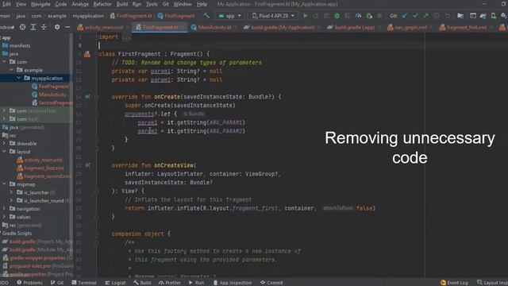
Task: Click Collapse All icon in Project panel
Action: coord(44,27)
